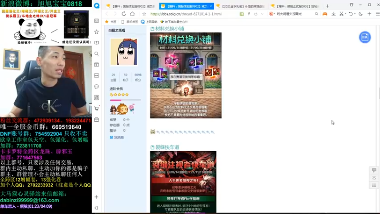Screen dimensions: 380x214
Task: Click the sidebar search magnifier icon
Action: 96,54
